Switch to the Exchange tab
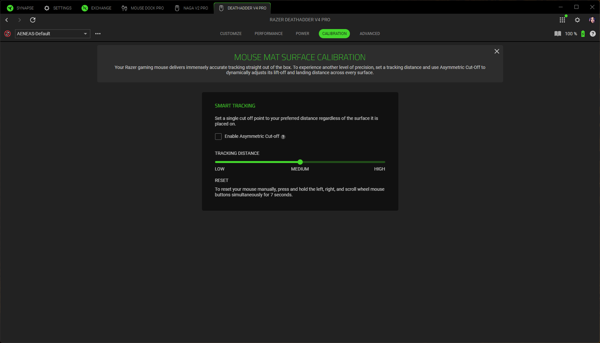Image resolution: width=600 pixels, height=343 pixels. tap(97, 8)
